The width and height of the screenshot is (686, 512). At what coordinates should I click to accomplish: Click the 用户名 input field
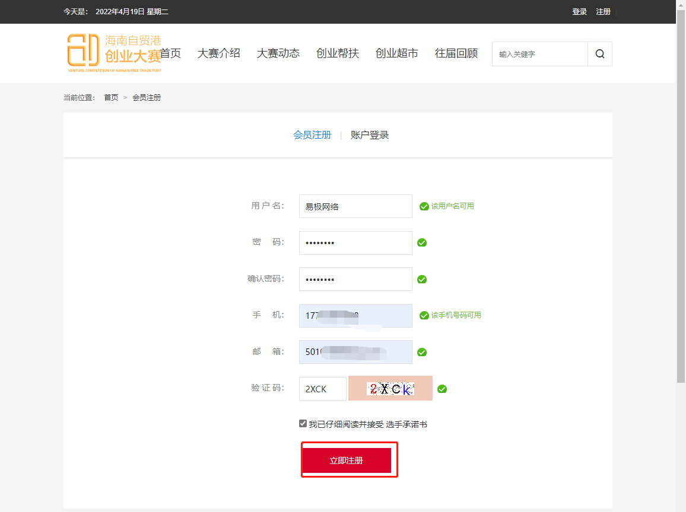(x=355, y=206)
